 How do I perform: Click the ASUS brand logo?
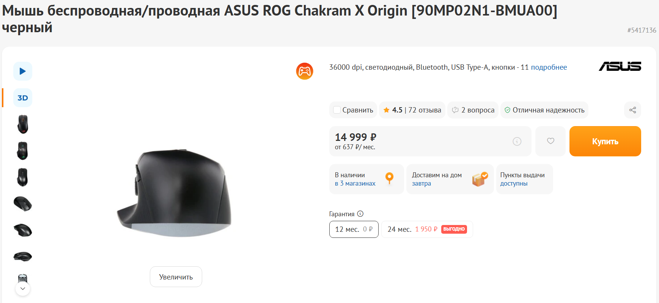click(620, 67)
